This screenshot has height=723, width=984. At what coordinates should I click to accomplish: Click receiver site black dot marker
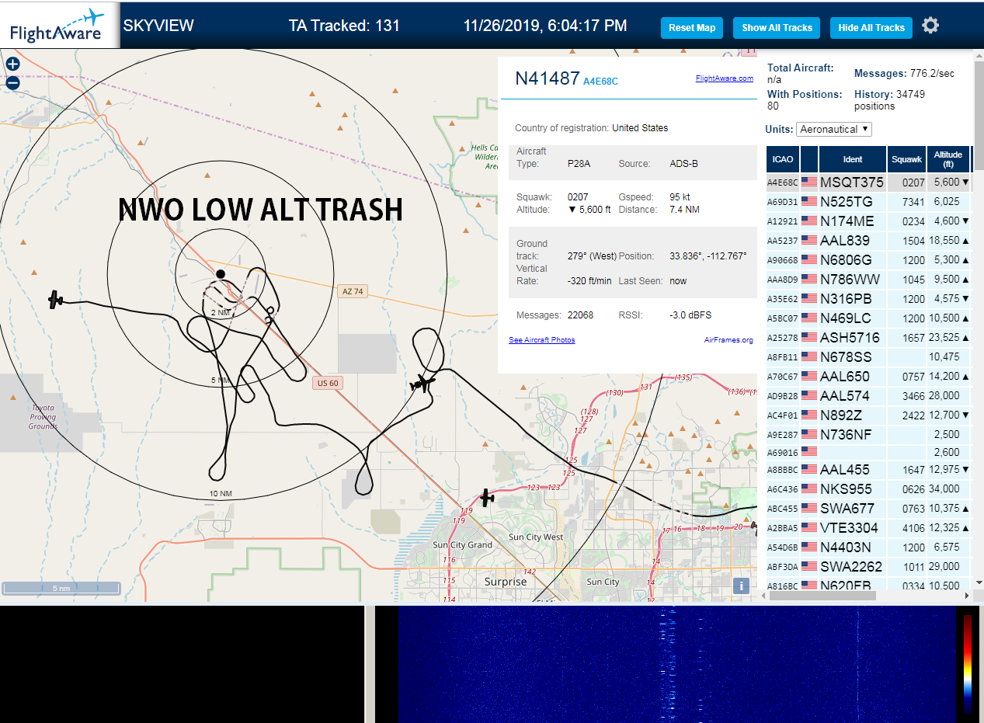click(221, 274)
